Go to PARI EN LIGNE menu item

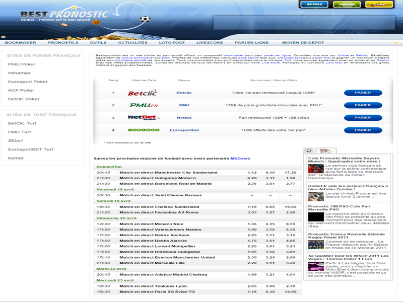point(251,43)
